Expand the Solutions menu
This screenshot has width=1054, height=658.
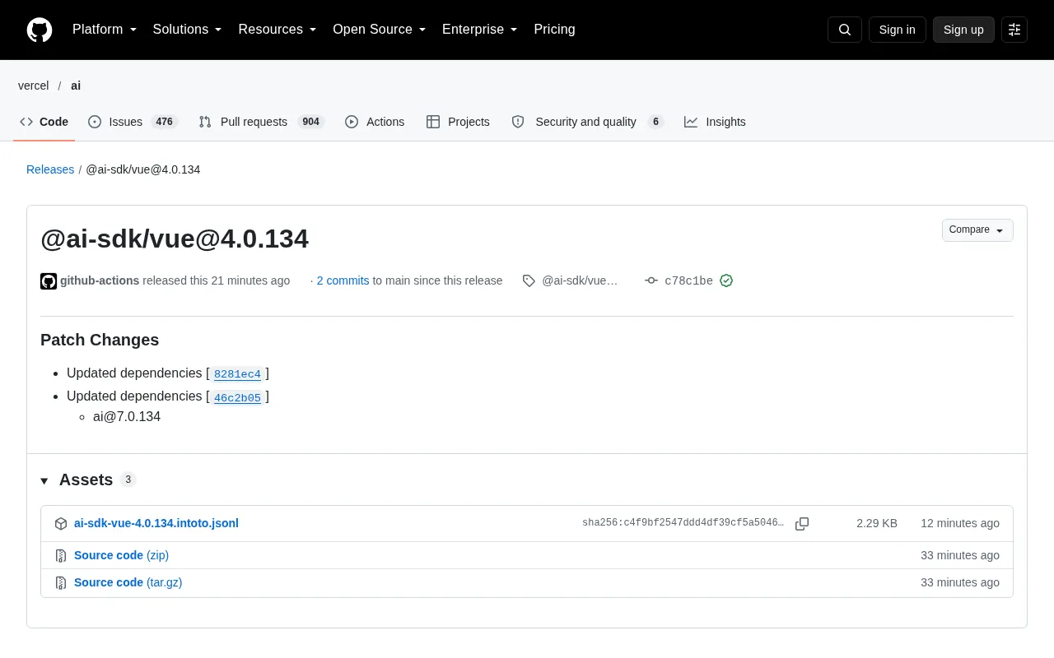pyautogui.click(x=188, y=30)
